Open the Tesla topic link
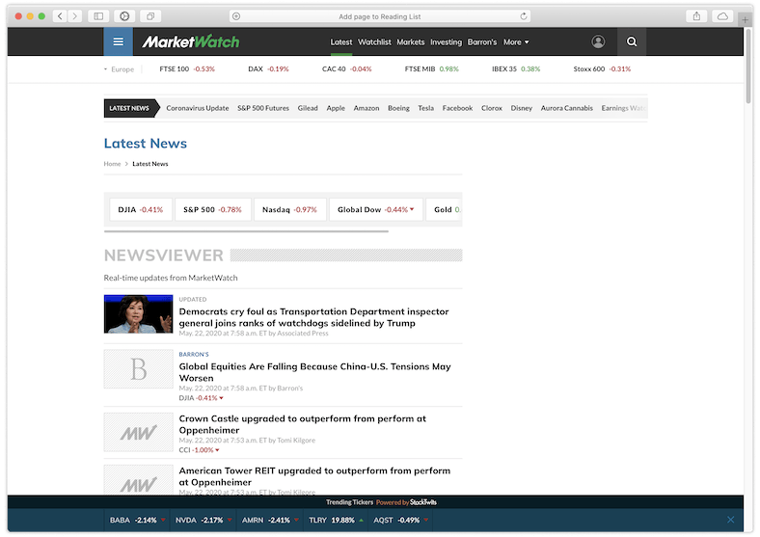The image size is (760, 537). [426, 108]
